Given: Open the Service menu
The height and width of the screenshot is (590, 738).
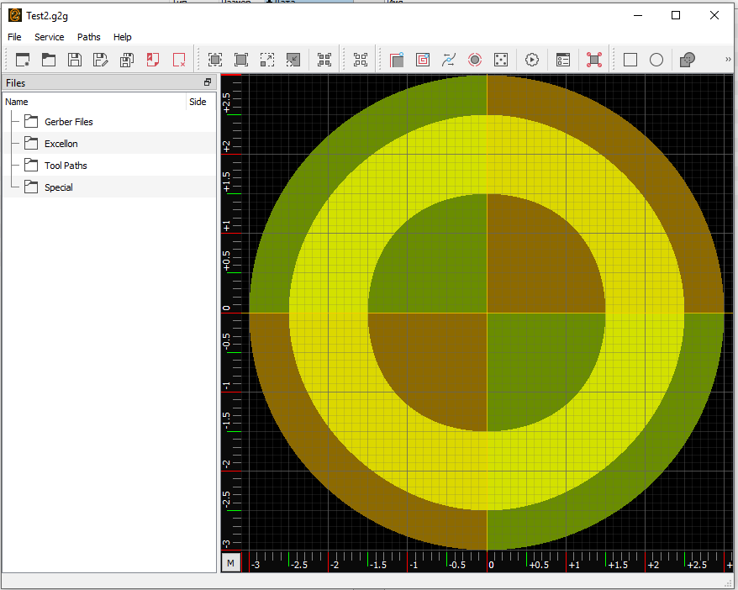Looking at the screenshot, I should [x=50, y=37].
